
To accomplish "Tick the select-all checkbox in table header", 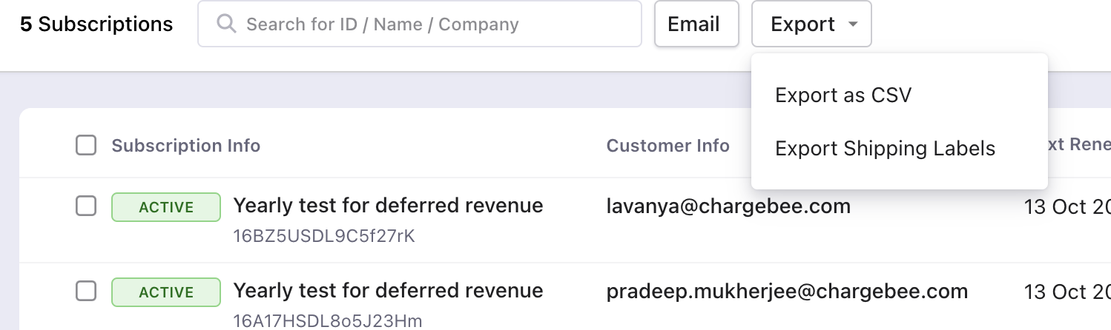I will click(86, 146).
